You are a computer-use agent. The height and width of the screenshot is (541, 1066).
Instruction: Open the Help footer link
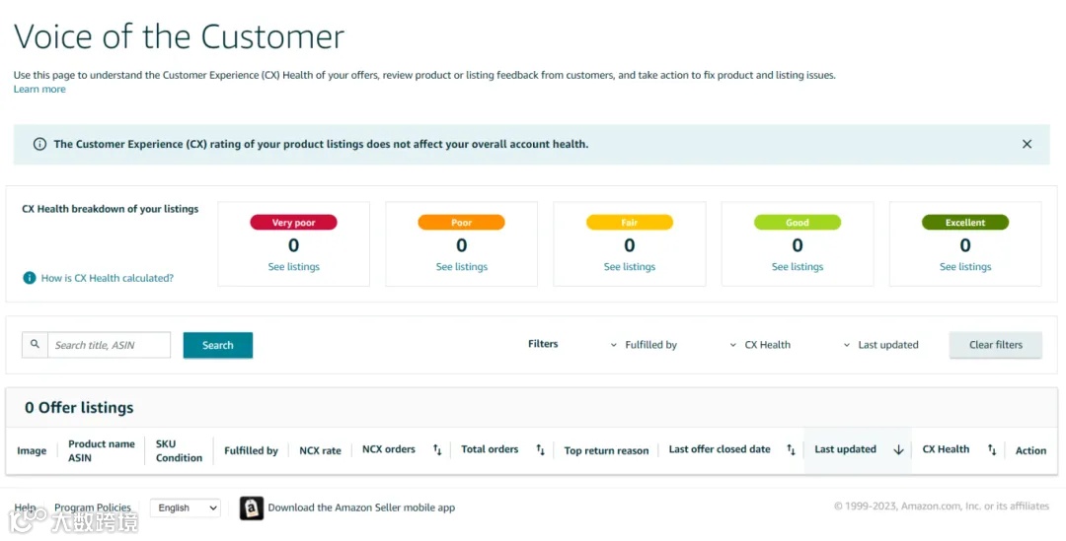25,507
